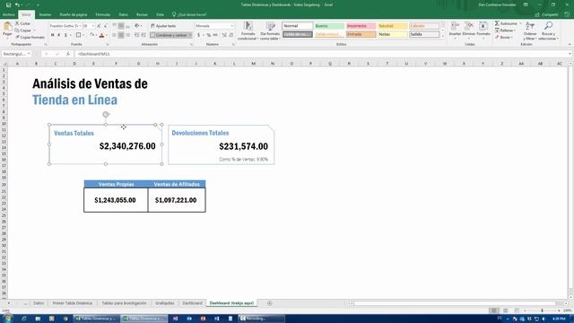Click the Rellenar fill command

[505, 31]
